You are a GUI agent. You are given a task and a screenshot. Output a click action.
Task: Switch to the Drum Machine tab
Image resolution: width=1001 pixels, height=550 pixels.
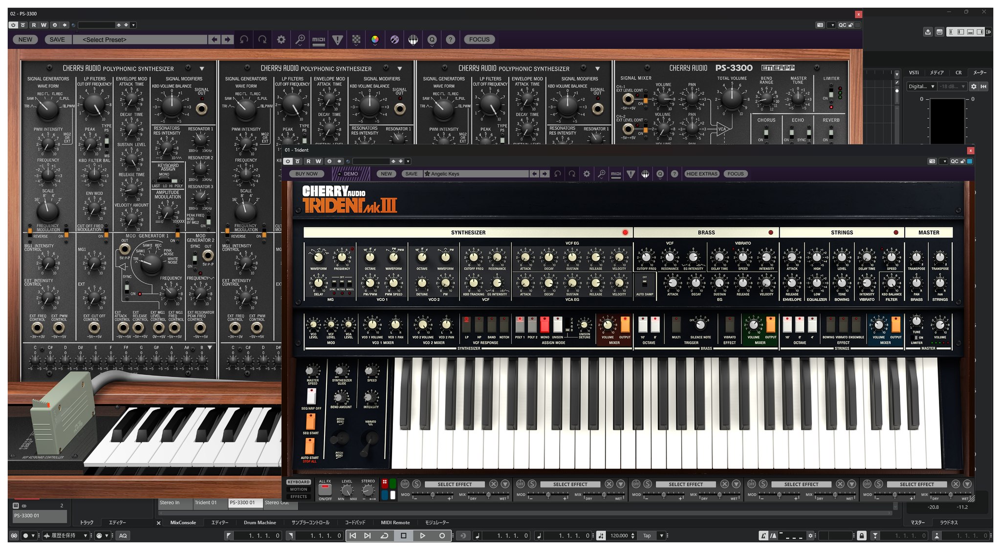(260, 523)
